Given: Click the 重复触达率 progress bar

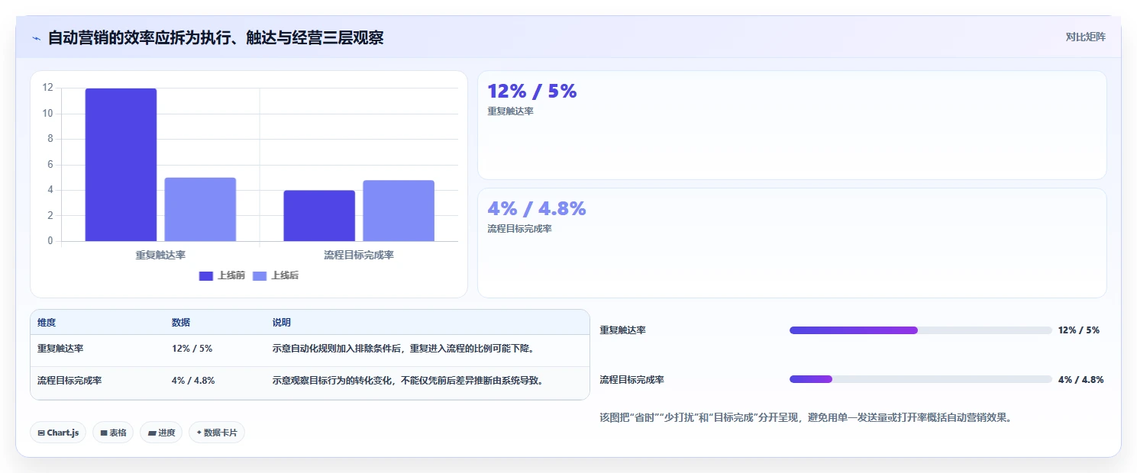Looking at the screenshot, I should point(921,330).
